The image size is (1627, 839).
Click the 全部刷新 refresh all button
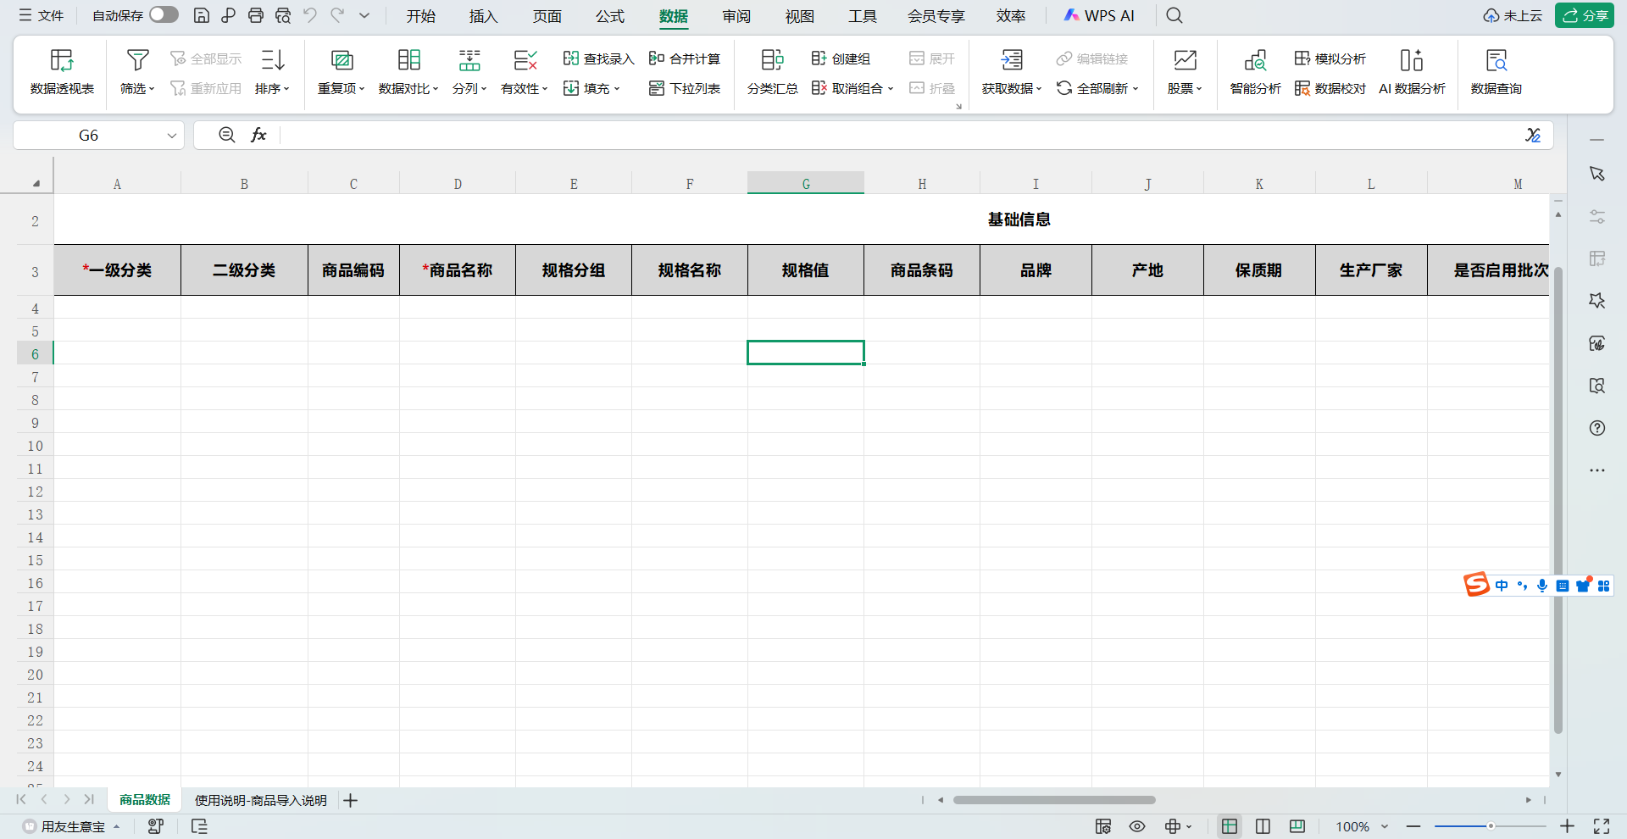point(1097,88)
